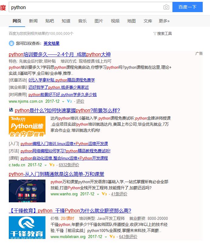Click the 643条评价 link

coord(128,237)
